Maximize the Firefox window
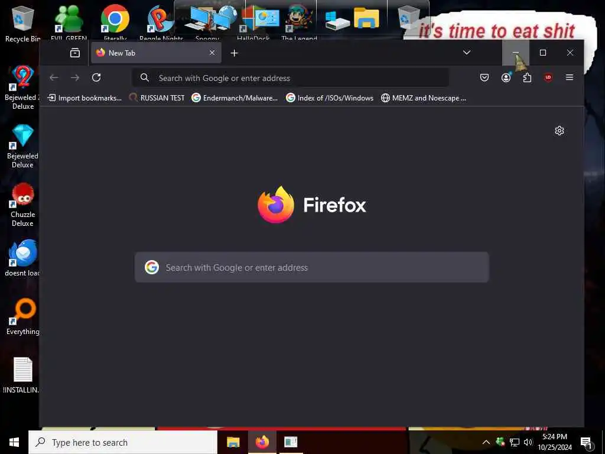This screenshot has width=605, height=454. tap(543, 53)
